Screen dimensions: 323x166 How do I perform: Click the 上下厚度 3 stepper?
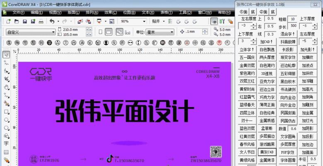click(254, 41)
